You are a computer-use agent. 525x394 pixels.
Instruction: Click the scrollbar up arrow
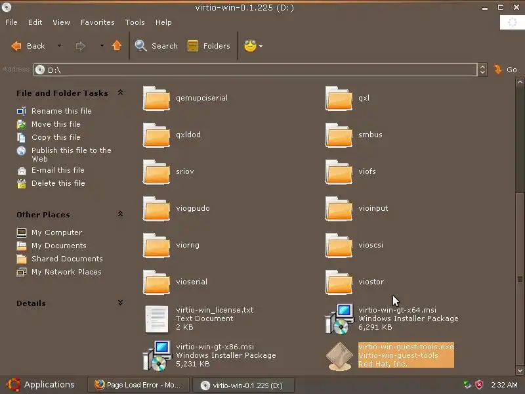click(520, 82)
